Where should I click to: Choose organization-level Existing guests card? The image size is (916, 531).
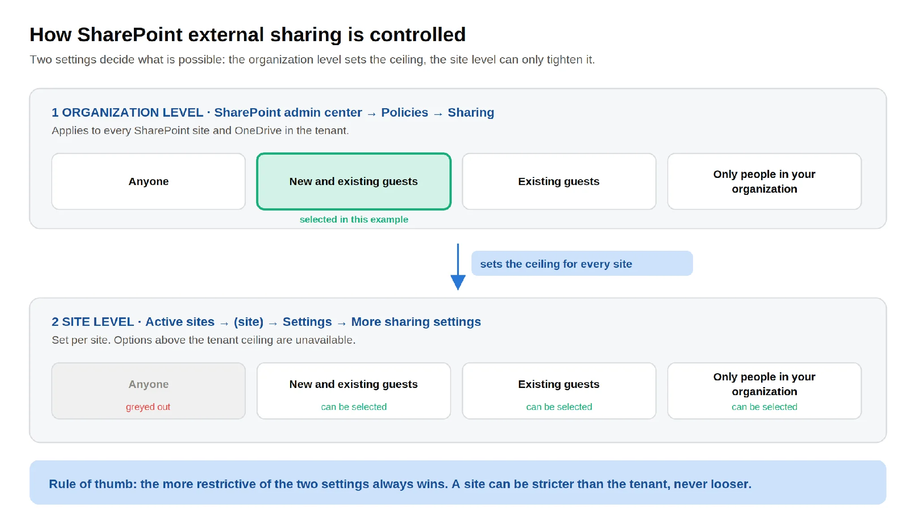(x=559, y=181)
